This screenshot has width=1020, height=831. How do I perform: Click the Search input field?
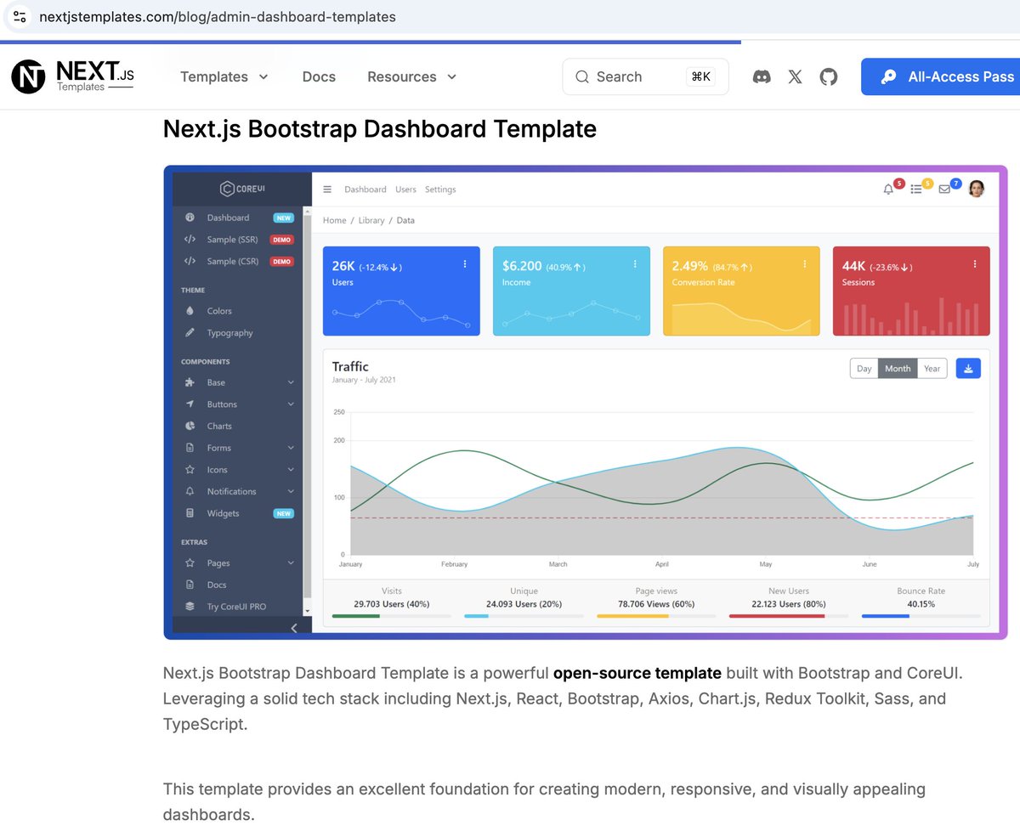645,76
